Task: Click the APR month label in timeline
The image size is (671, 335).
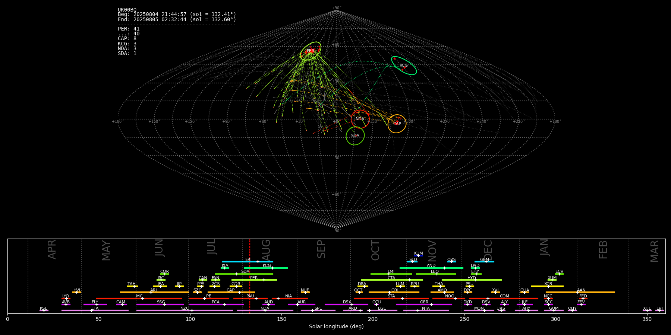Action: pos(52,249)
